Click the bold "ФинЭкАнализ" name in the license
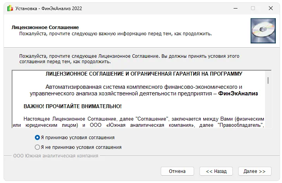282x183 pixels. [x=238, y=93]
